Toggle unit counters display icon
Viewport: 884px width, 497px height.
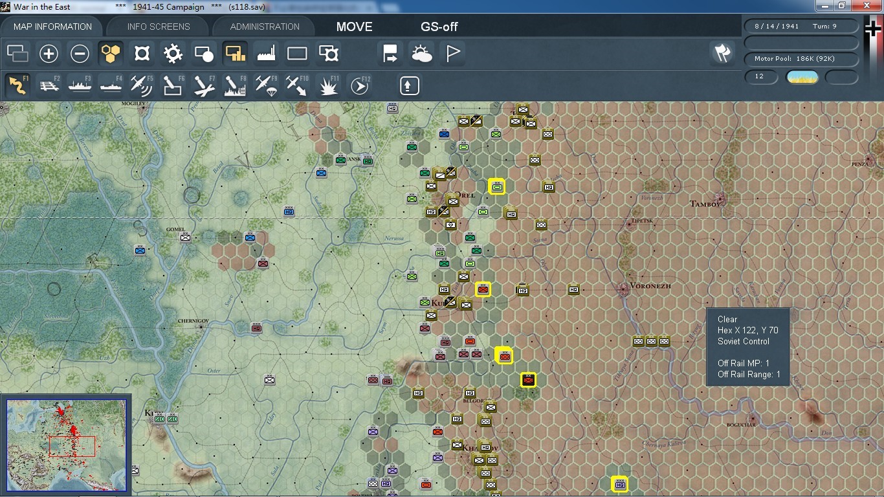(x=17, y=53)
